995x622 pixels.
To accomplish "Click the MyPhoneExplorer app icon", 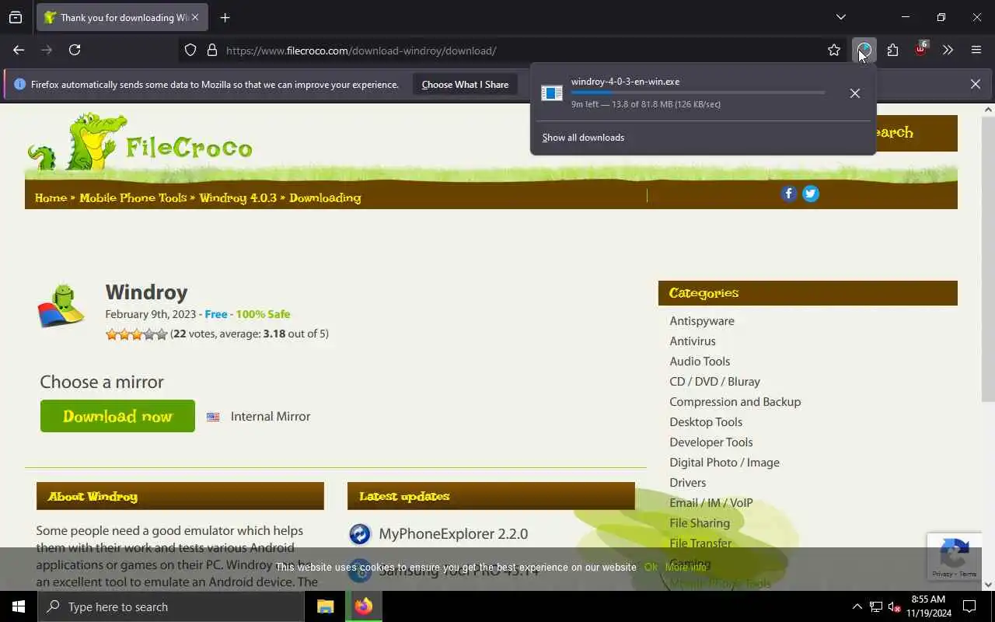I will (360, 534).
